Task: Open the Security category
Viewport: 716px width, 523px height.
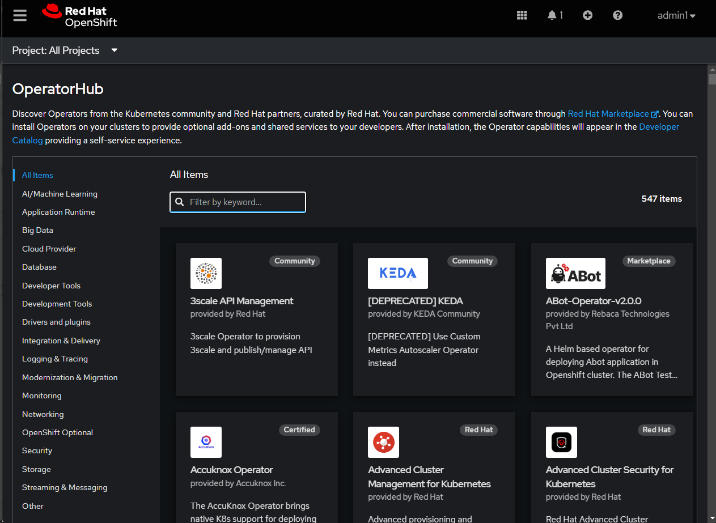Action: pyautogui.click(x=37, y=450)
